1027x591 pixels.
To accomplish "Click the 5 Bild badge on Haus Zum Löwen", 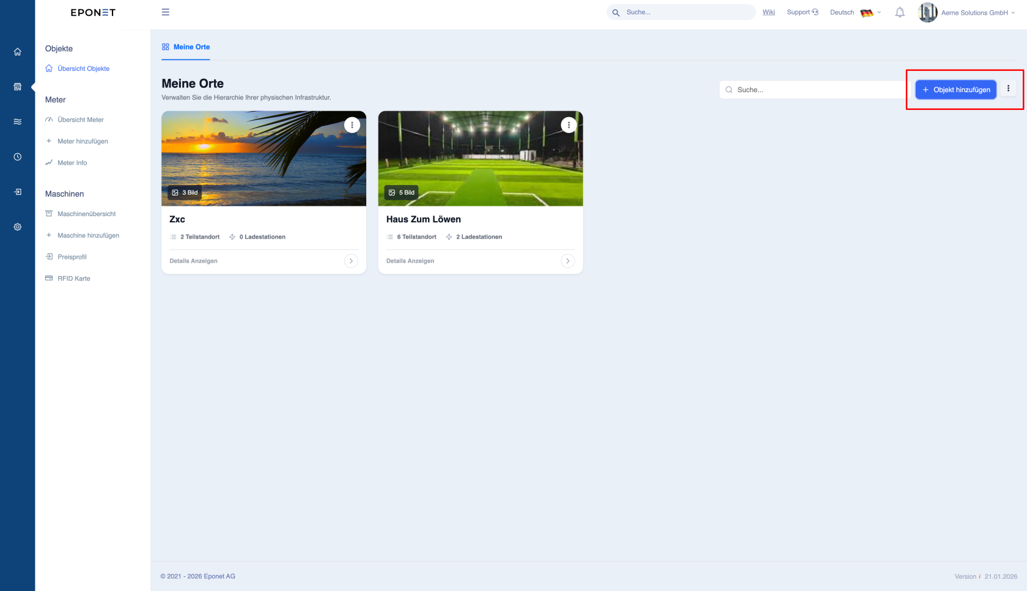I will [402, 192].
